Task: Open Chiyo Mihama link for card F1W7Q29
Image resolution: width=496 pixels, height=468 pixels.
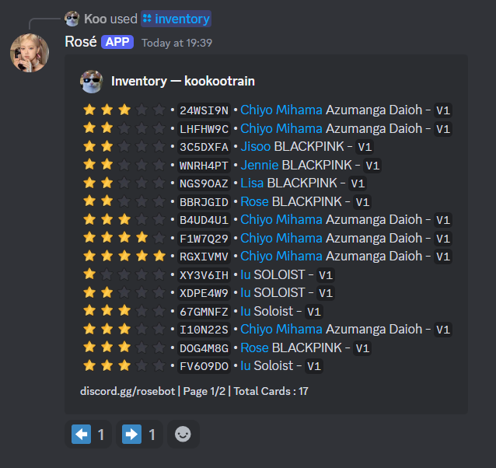Action: point(281,238)
